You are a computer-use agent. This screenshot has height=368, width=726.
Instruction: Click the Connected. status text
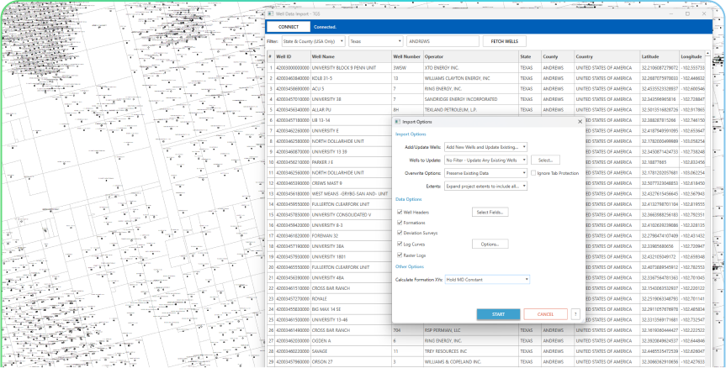click(325, 27)
